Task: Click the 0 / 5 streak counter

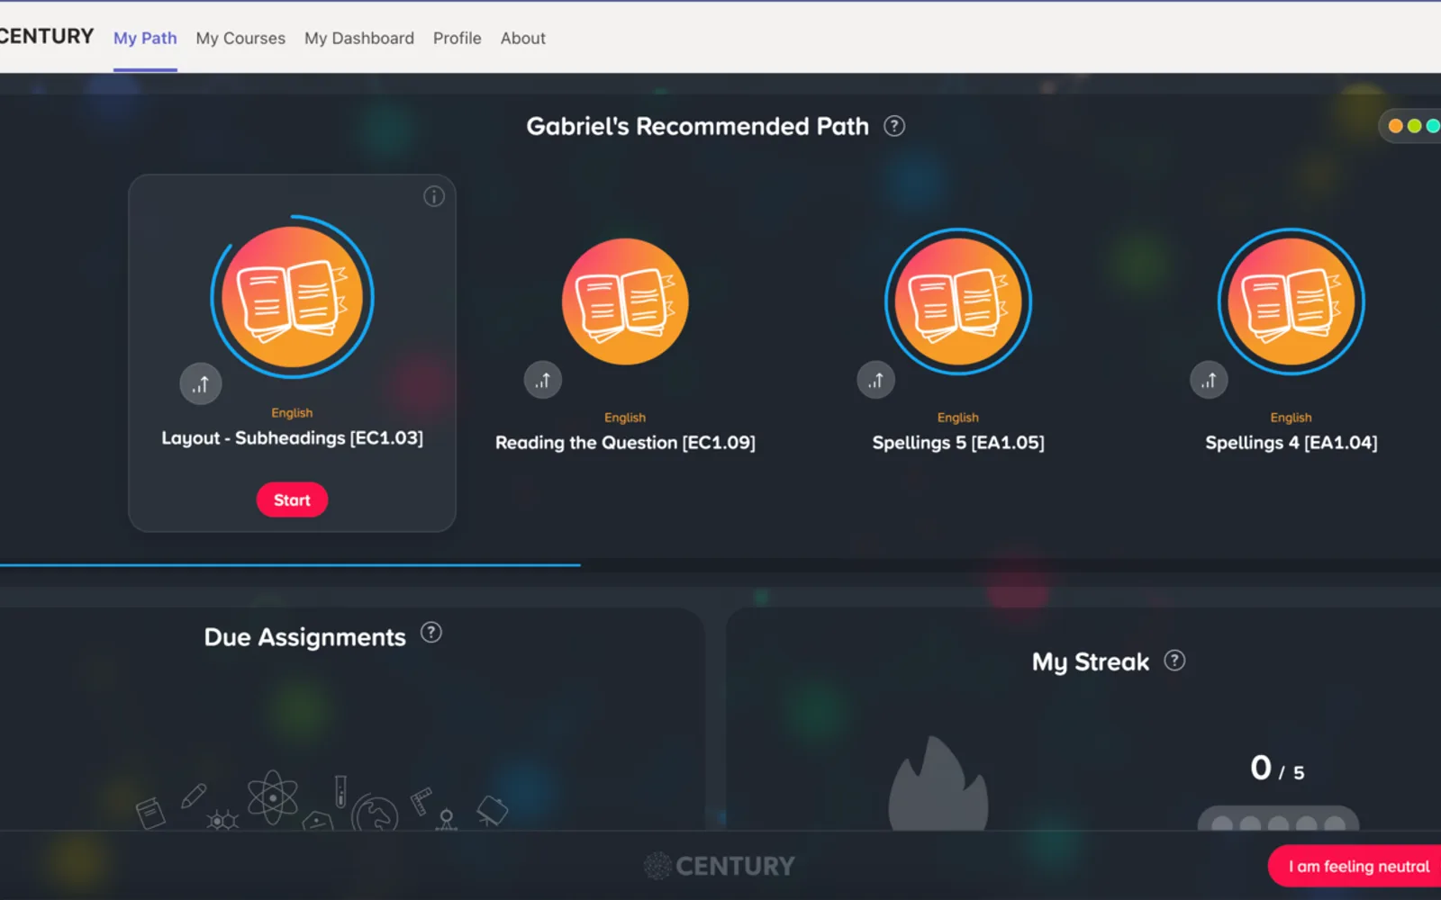Action: pos(1277,769)
